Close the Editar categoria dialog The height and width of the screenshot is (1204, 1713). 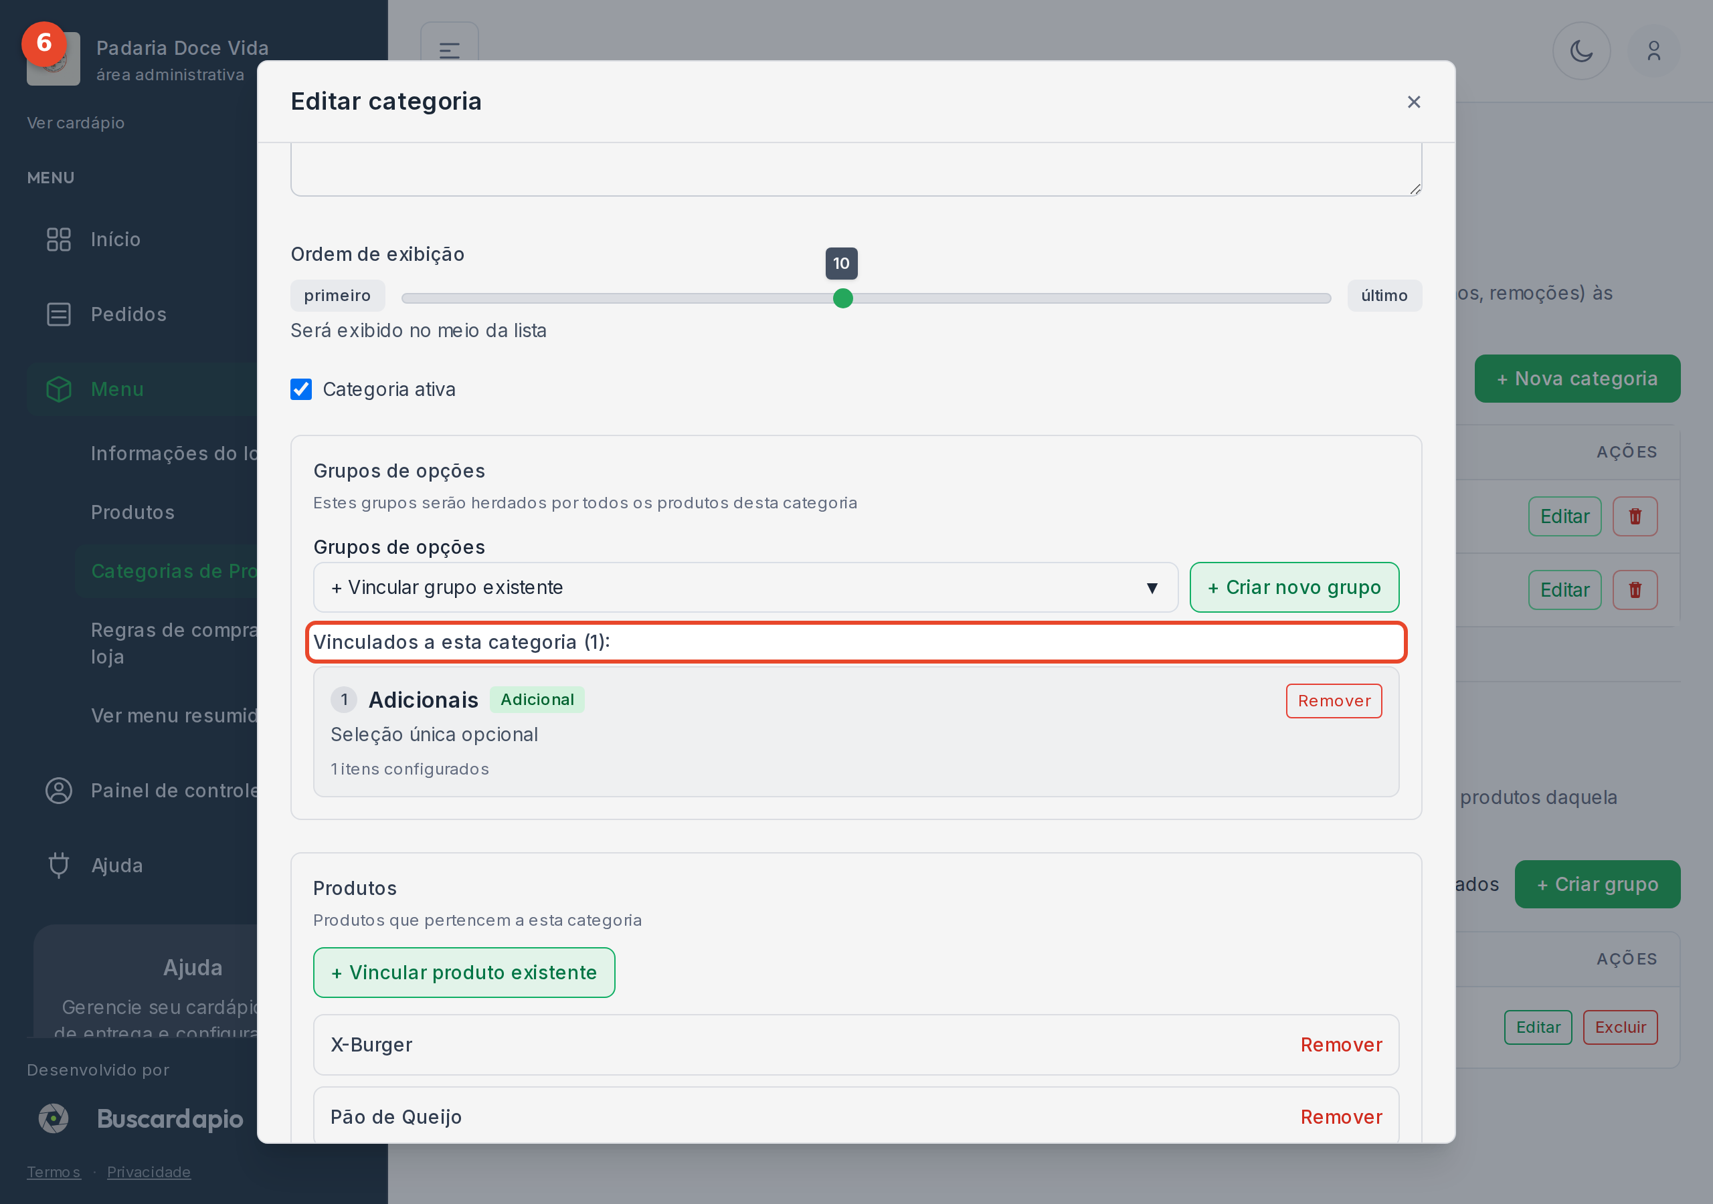1413,102
